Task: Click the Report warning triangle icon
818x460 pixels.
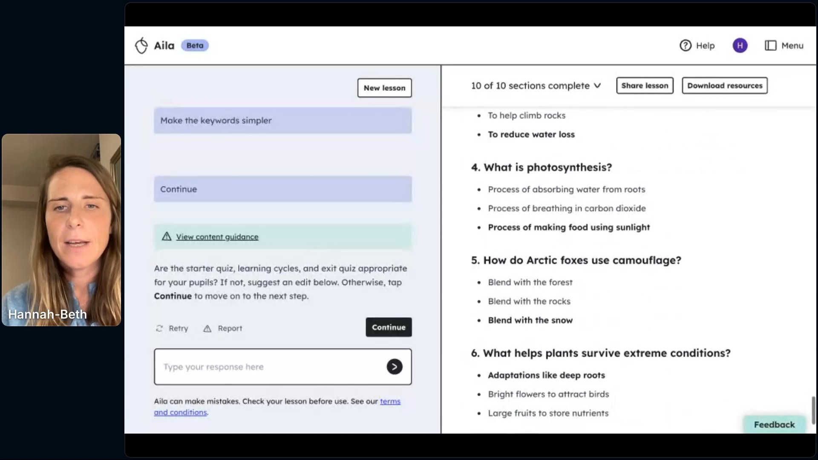Action: coord(207,328)
